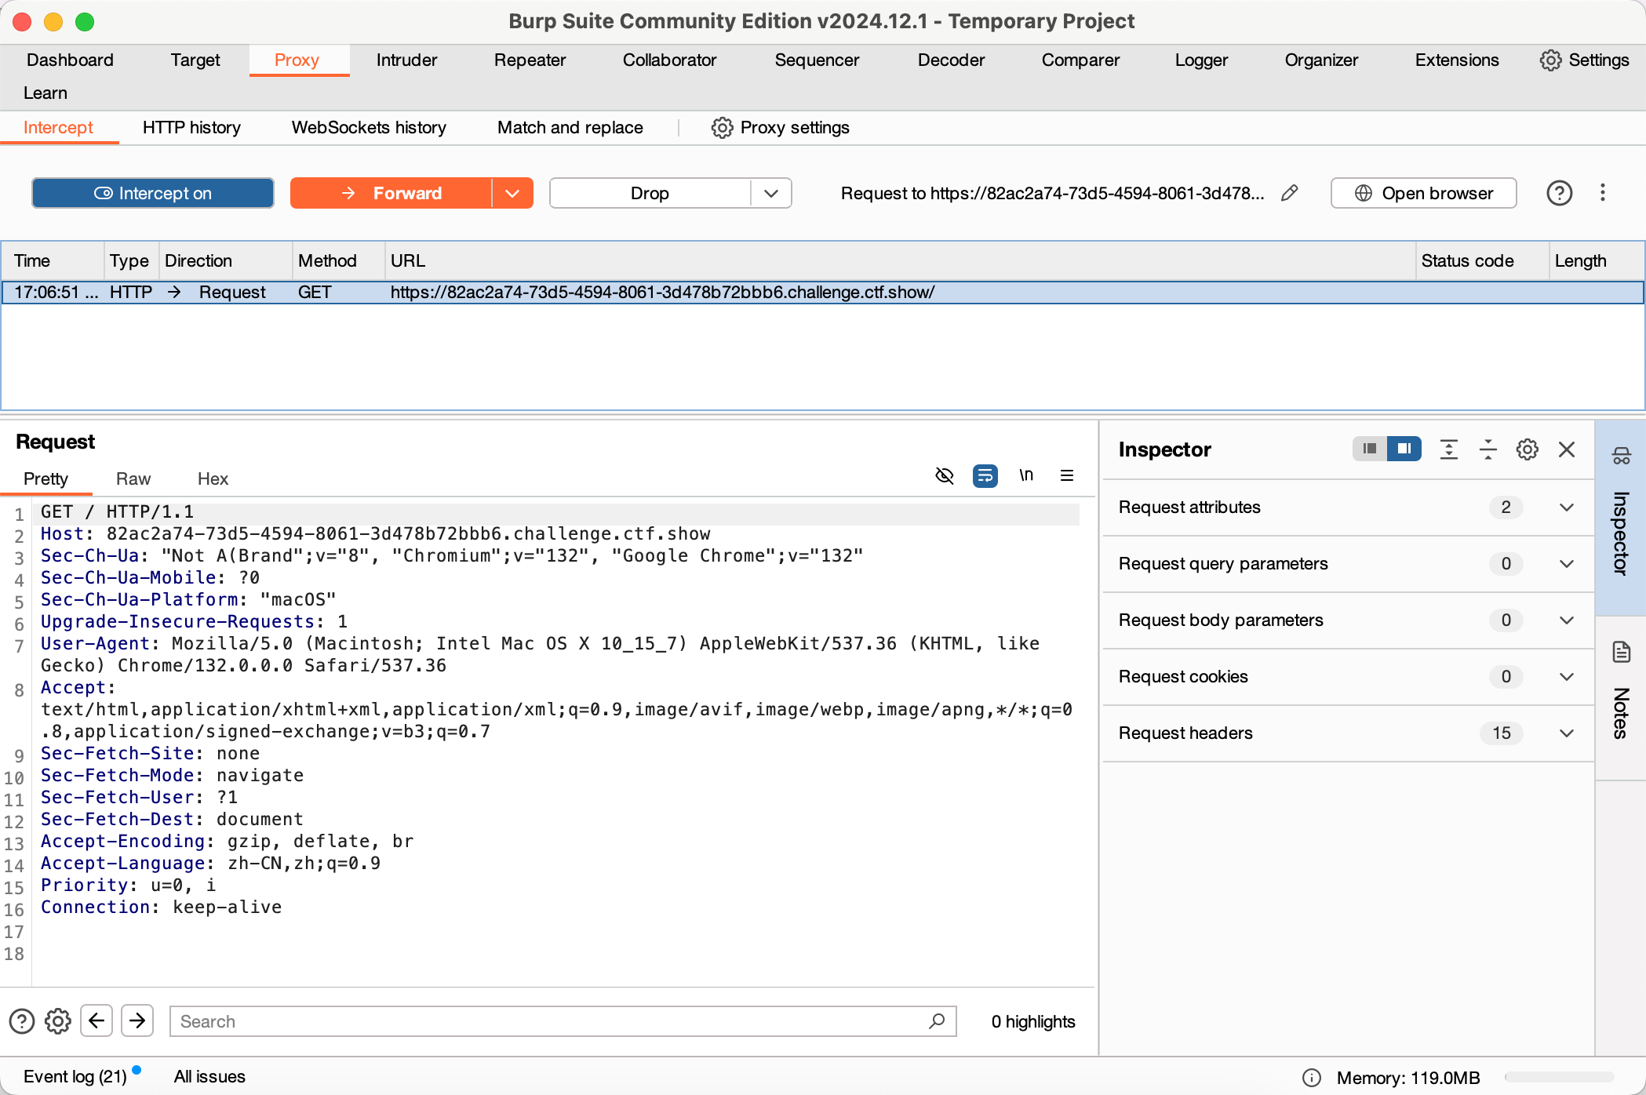The width and height of the screenshot is (1646, 1095).
Task: Click the magnifier icon in Search field
Action: click(x=937, y=1021)
